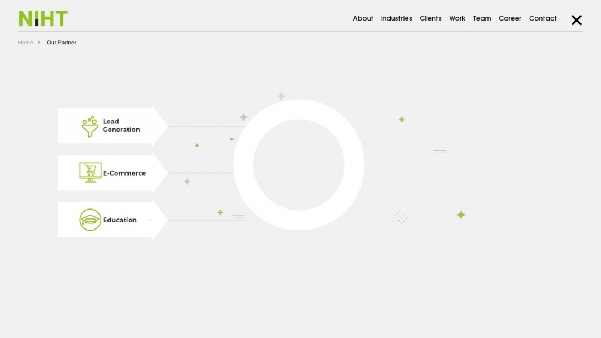The height and width of the screenshot is (338, 601).
Task: Click the Our Partner breadcrumb label
Action: click(61, 42)
